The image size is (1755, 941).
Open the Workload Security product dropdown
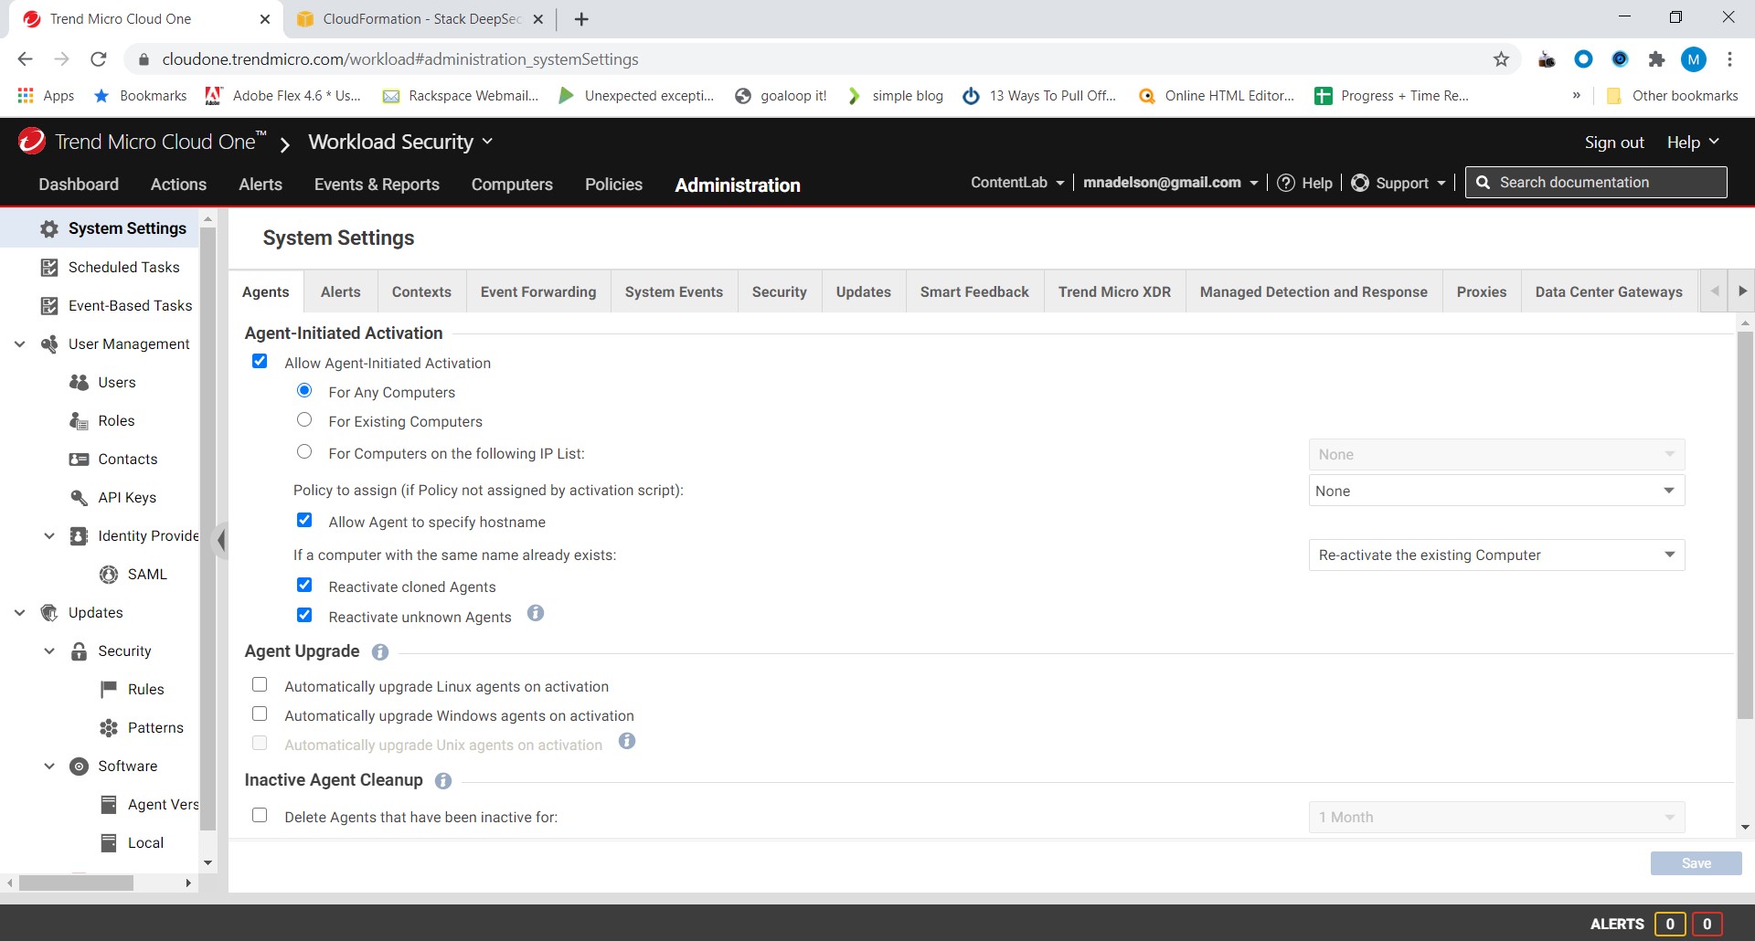[x=400, y=142]
